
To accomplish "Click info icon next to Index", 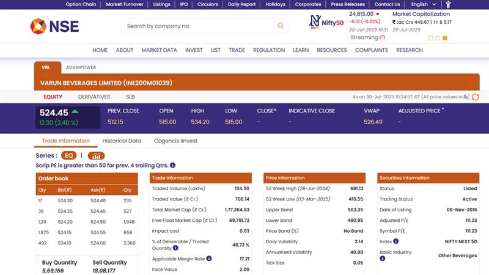I will (395, 241).
